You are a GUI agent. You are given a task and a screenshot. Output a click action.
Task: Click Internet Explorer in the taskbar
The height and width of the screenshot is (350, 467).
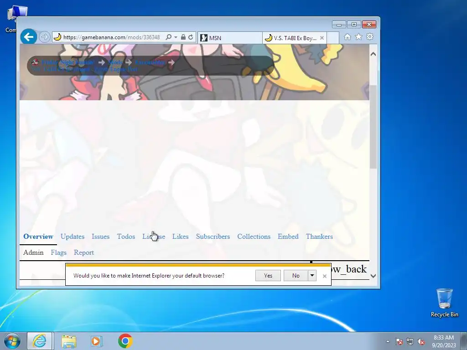[x=40, y=341]
